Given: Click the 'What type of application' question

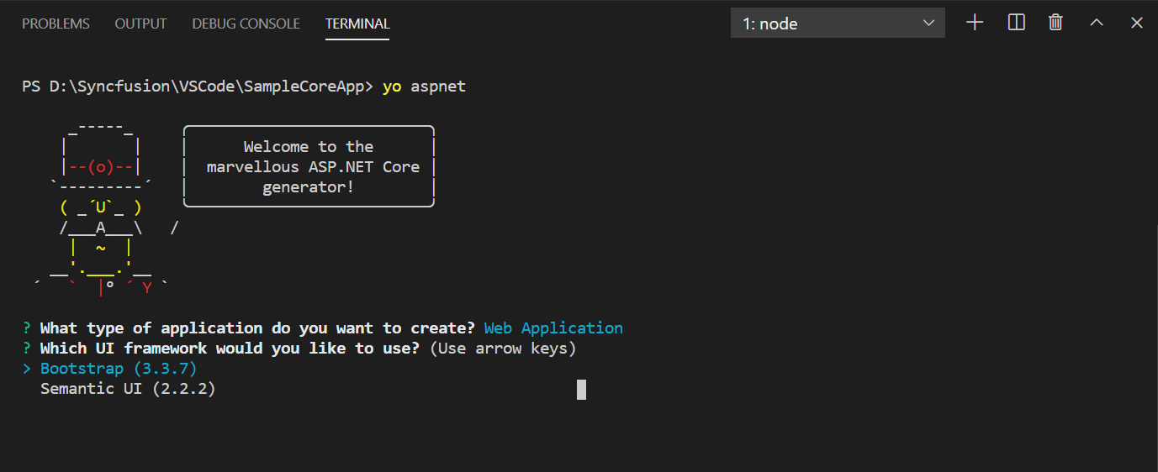Looking at the screenshot, I should click(257, 328).
